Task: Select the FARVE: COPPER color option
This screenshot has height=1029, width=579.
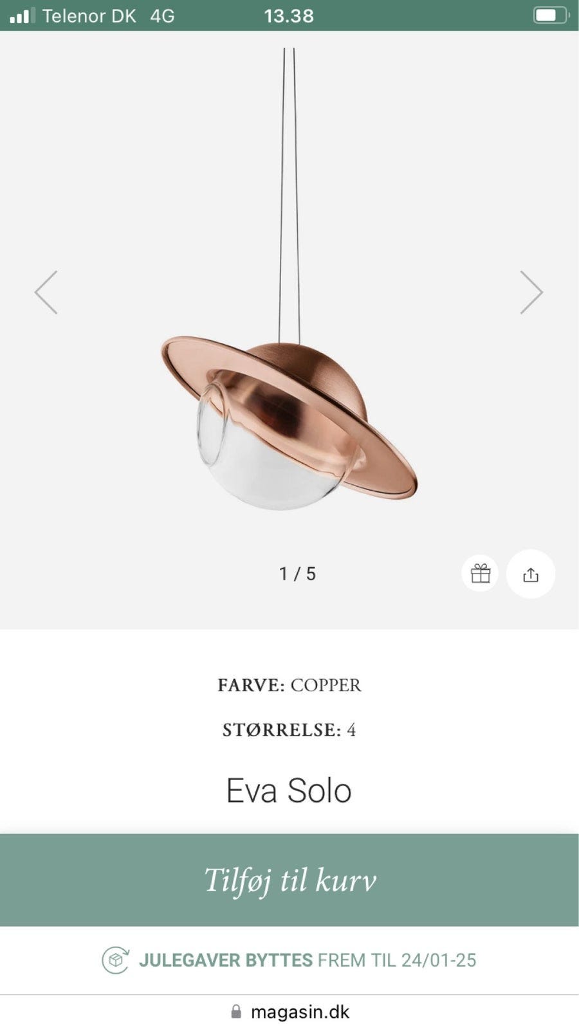Action: pos(289,685)
